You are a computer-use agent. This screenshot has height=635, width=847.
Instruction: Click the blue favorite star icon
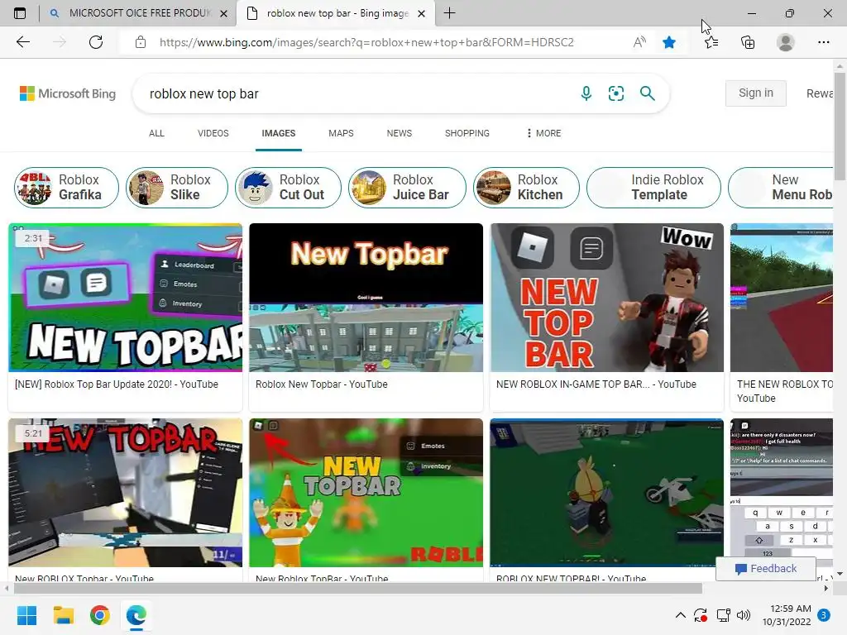point(669,42)
